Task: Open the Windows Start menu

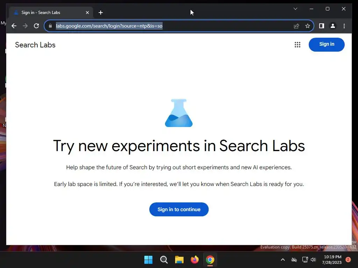Action: pos(148,260)
